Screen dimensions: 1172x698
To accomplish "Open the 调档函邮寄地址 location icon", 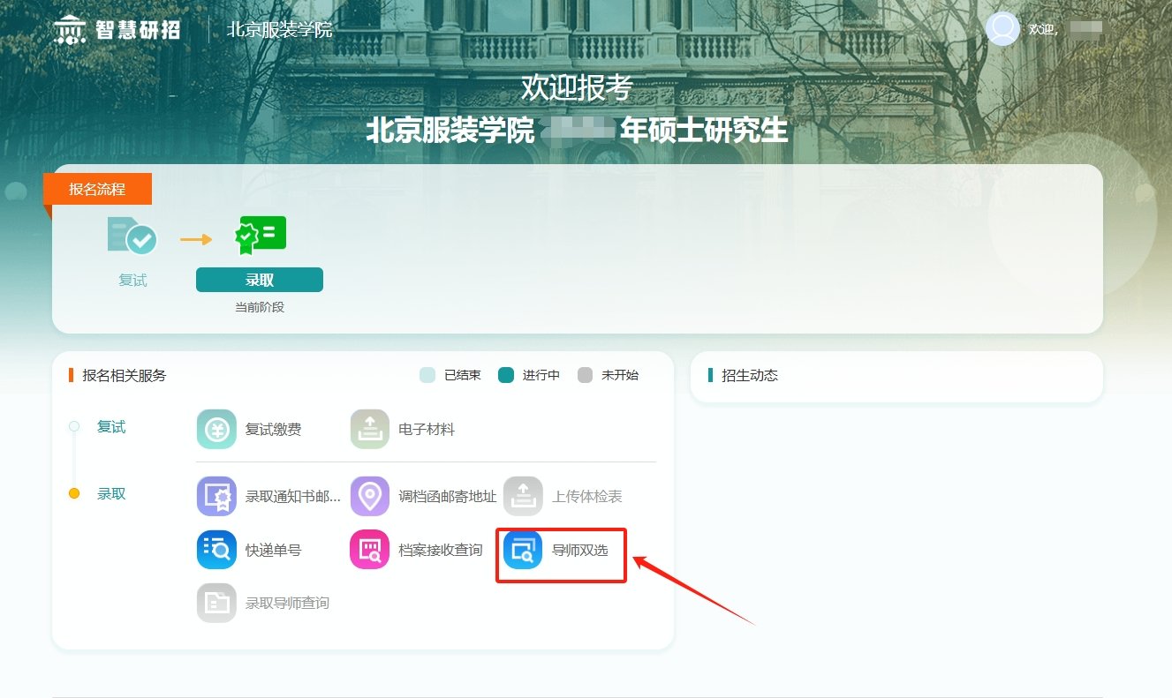I will tap(370, 497).
